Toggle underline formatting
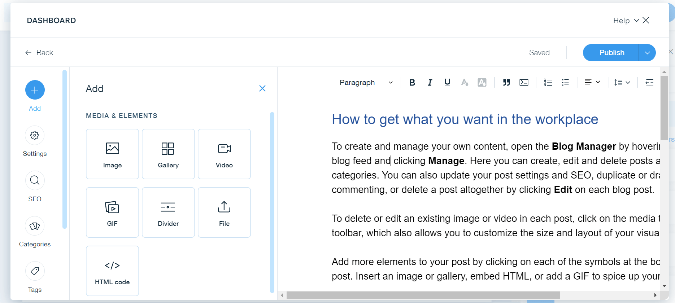Viewport: 675px width, 303px height. [x=447, y=83]
